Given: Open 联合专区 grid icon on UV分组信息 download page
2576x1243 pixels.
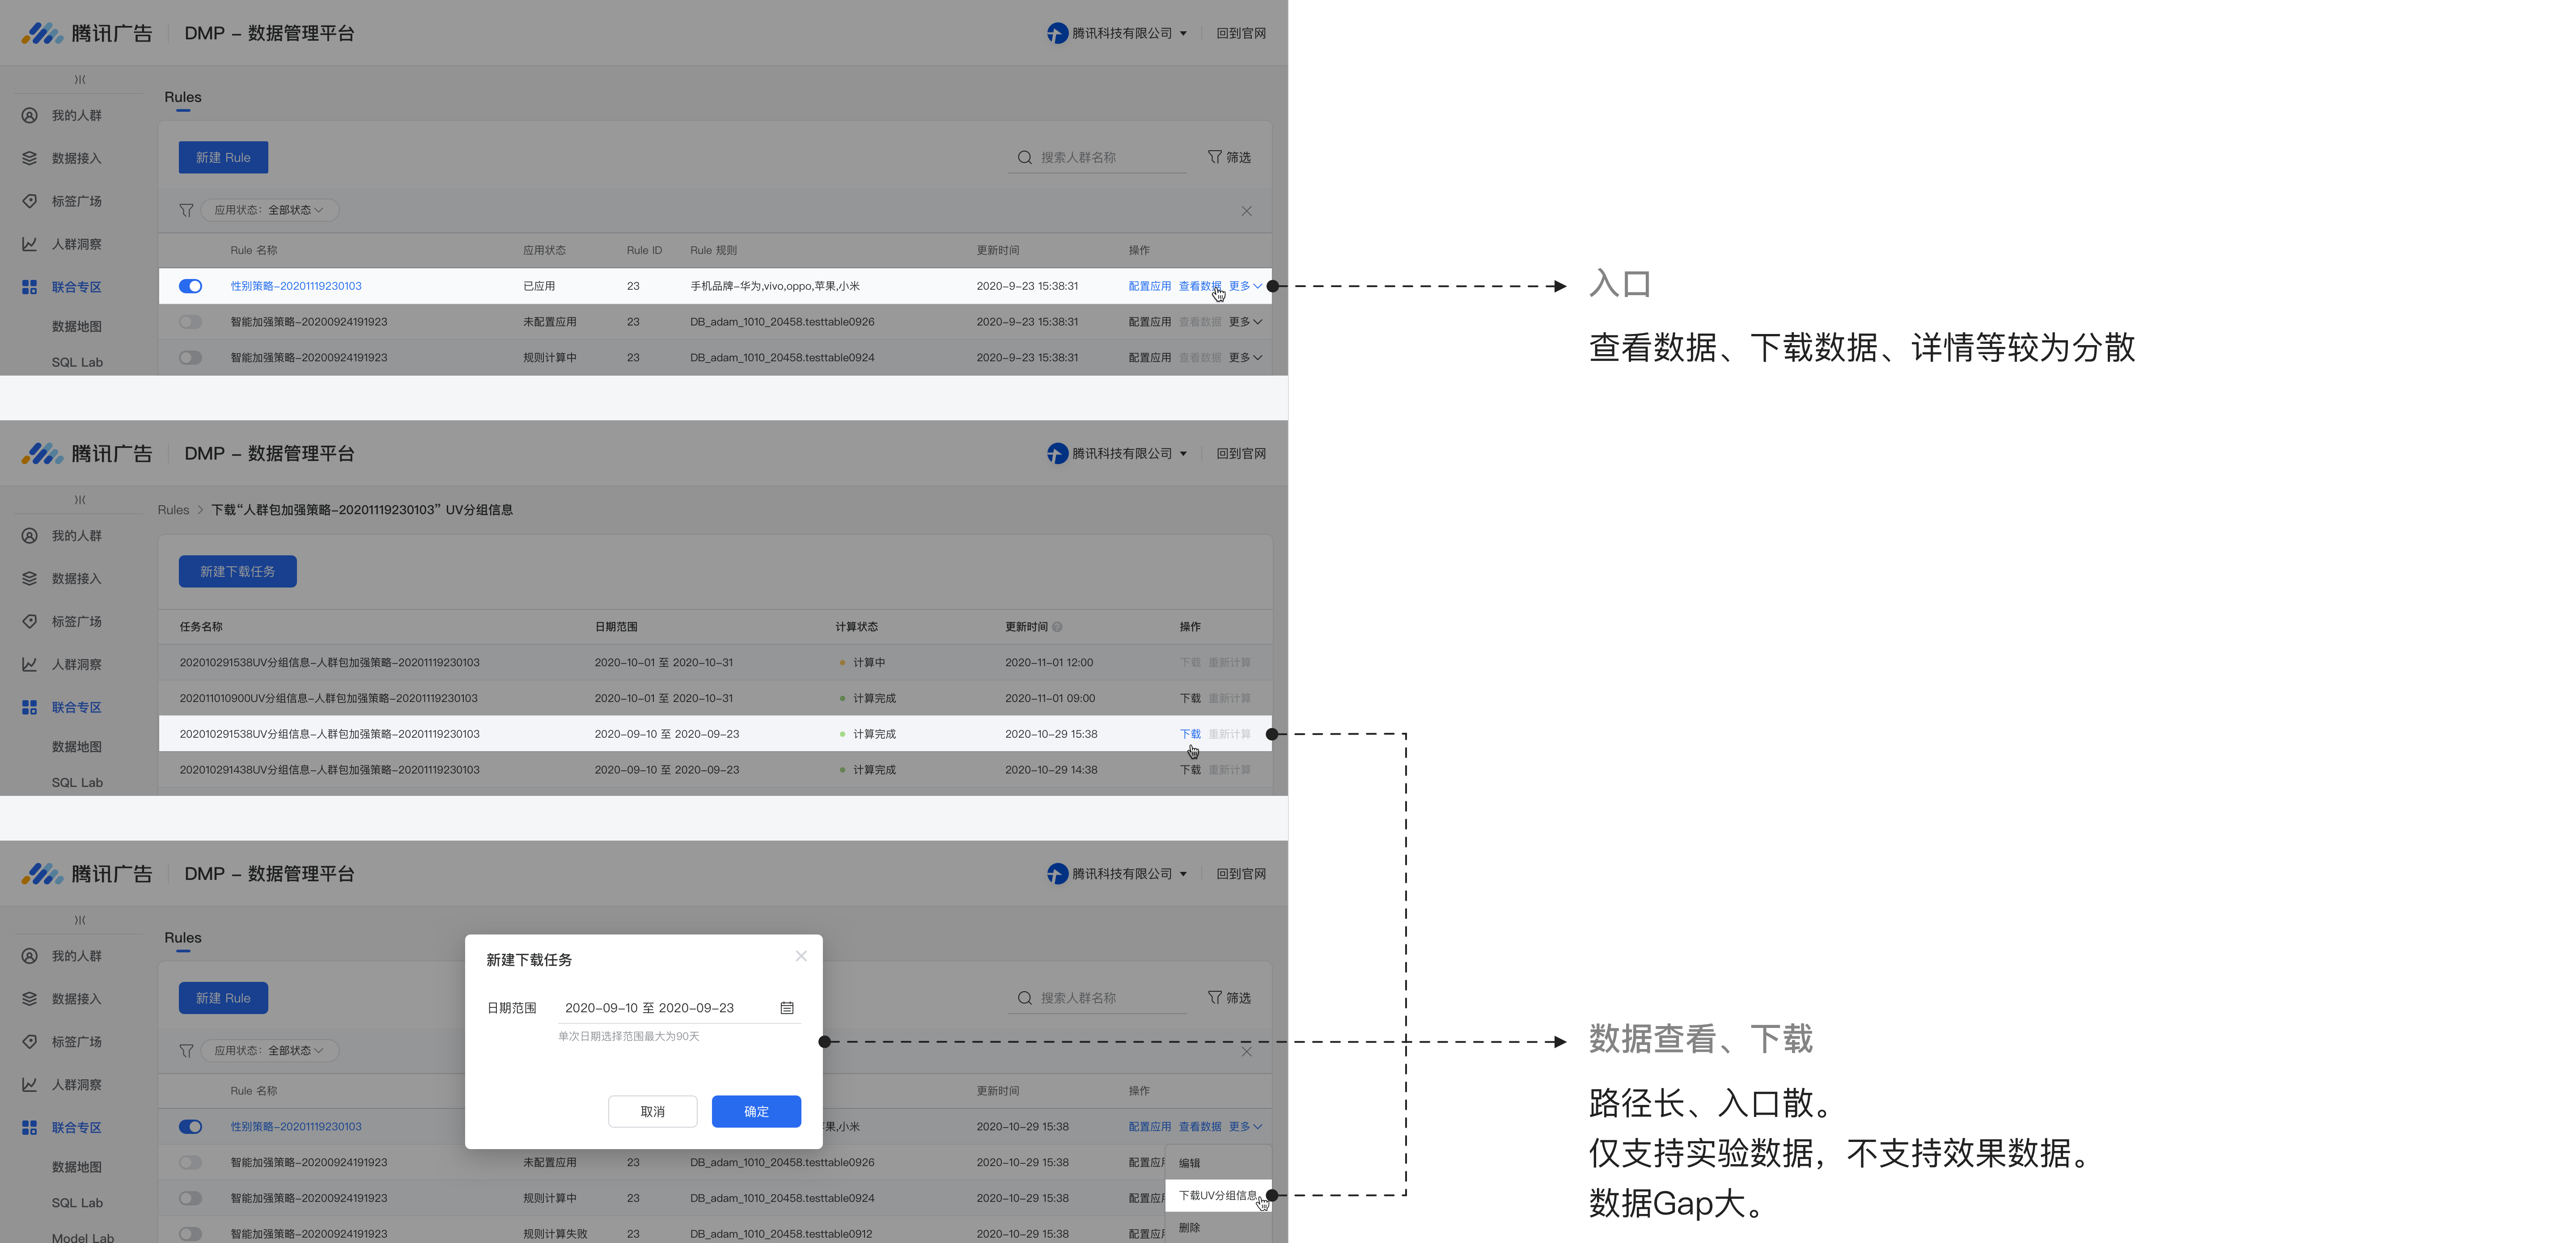Looking at the screenshot, I should pos(30,708).
